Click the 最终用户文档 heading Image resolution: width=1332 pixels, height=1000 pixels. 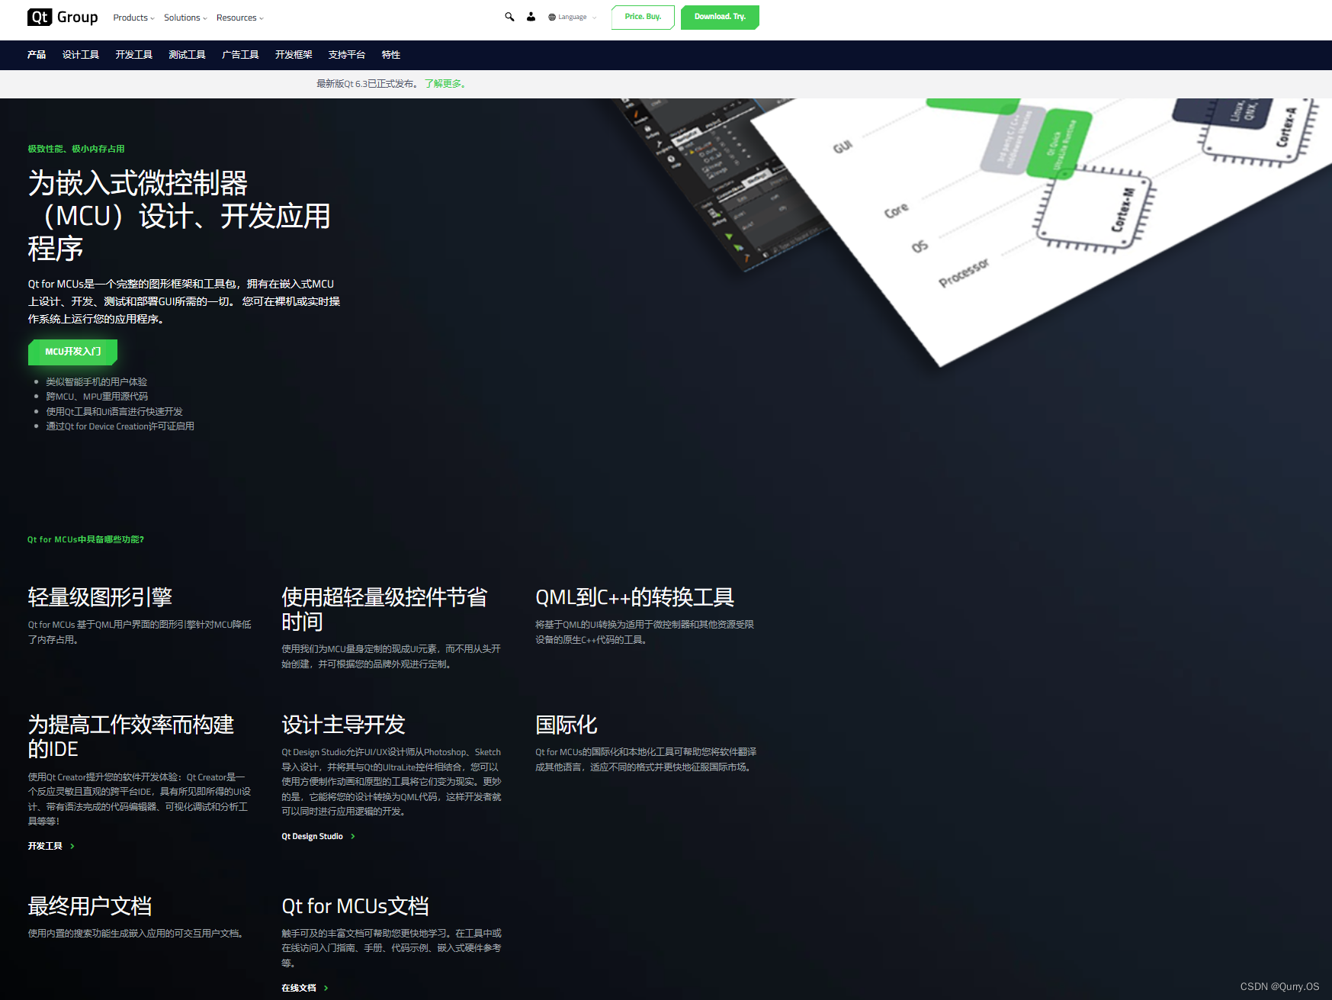(x=90, y=905)
